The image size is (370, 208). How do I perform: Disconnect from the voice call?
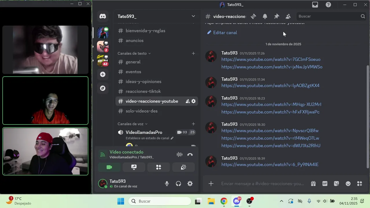(190, 155)
